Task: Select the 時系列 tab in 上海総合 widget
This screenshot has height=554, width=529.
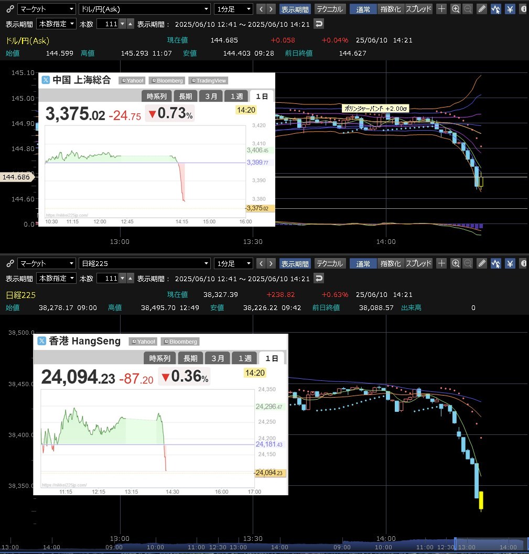Action: pos(156,96)
